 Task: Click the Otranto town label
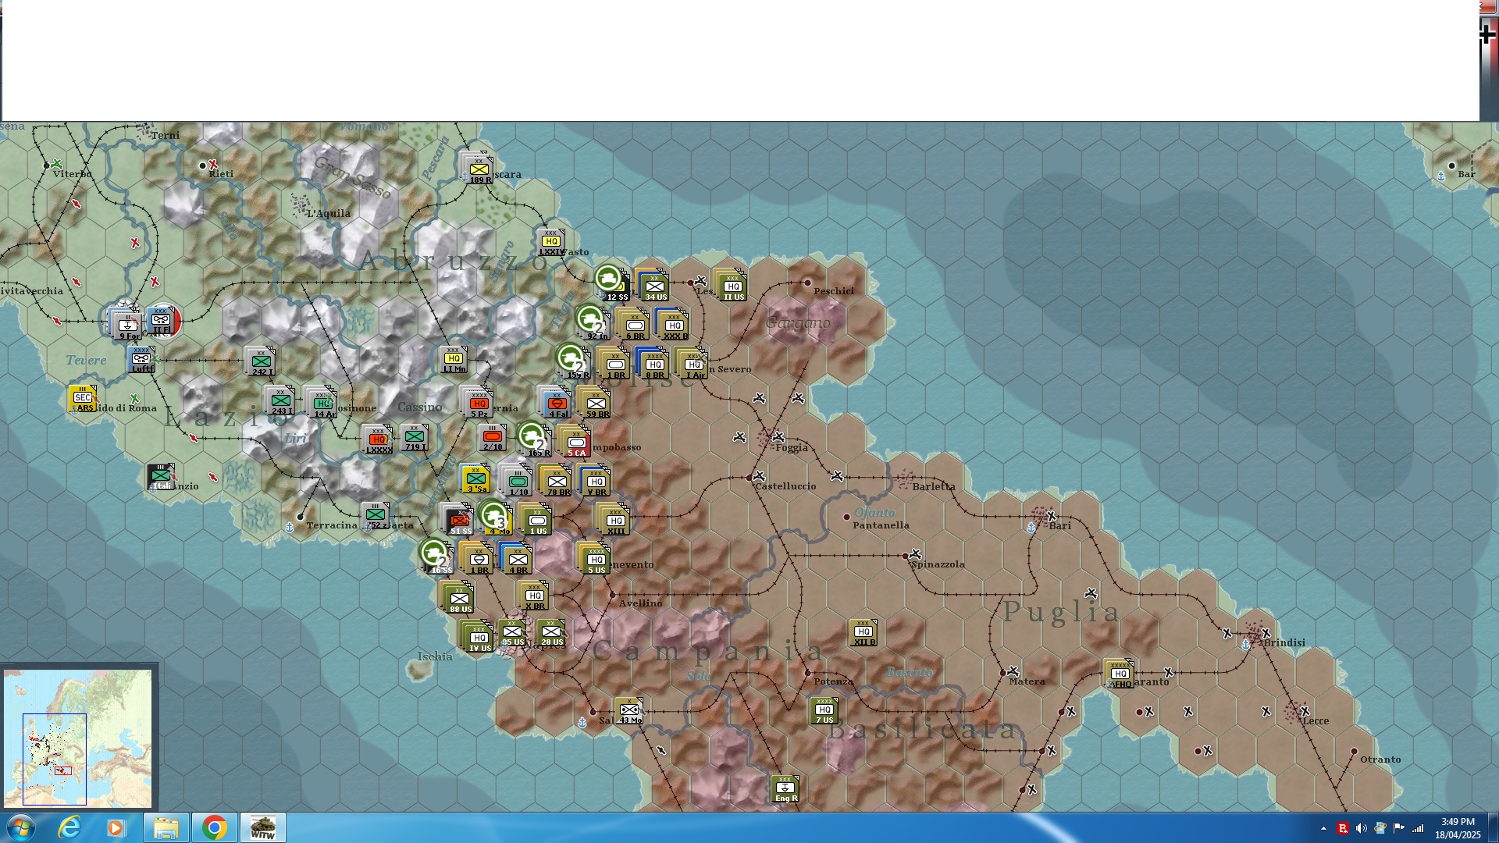(x=1380, y=759)
